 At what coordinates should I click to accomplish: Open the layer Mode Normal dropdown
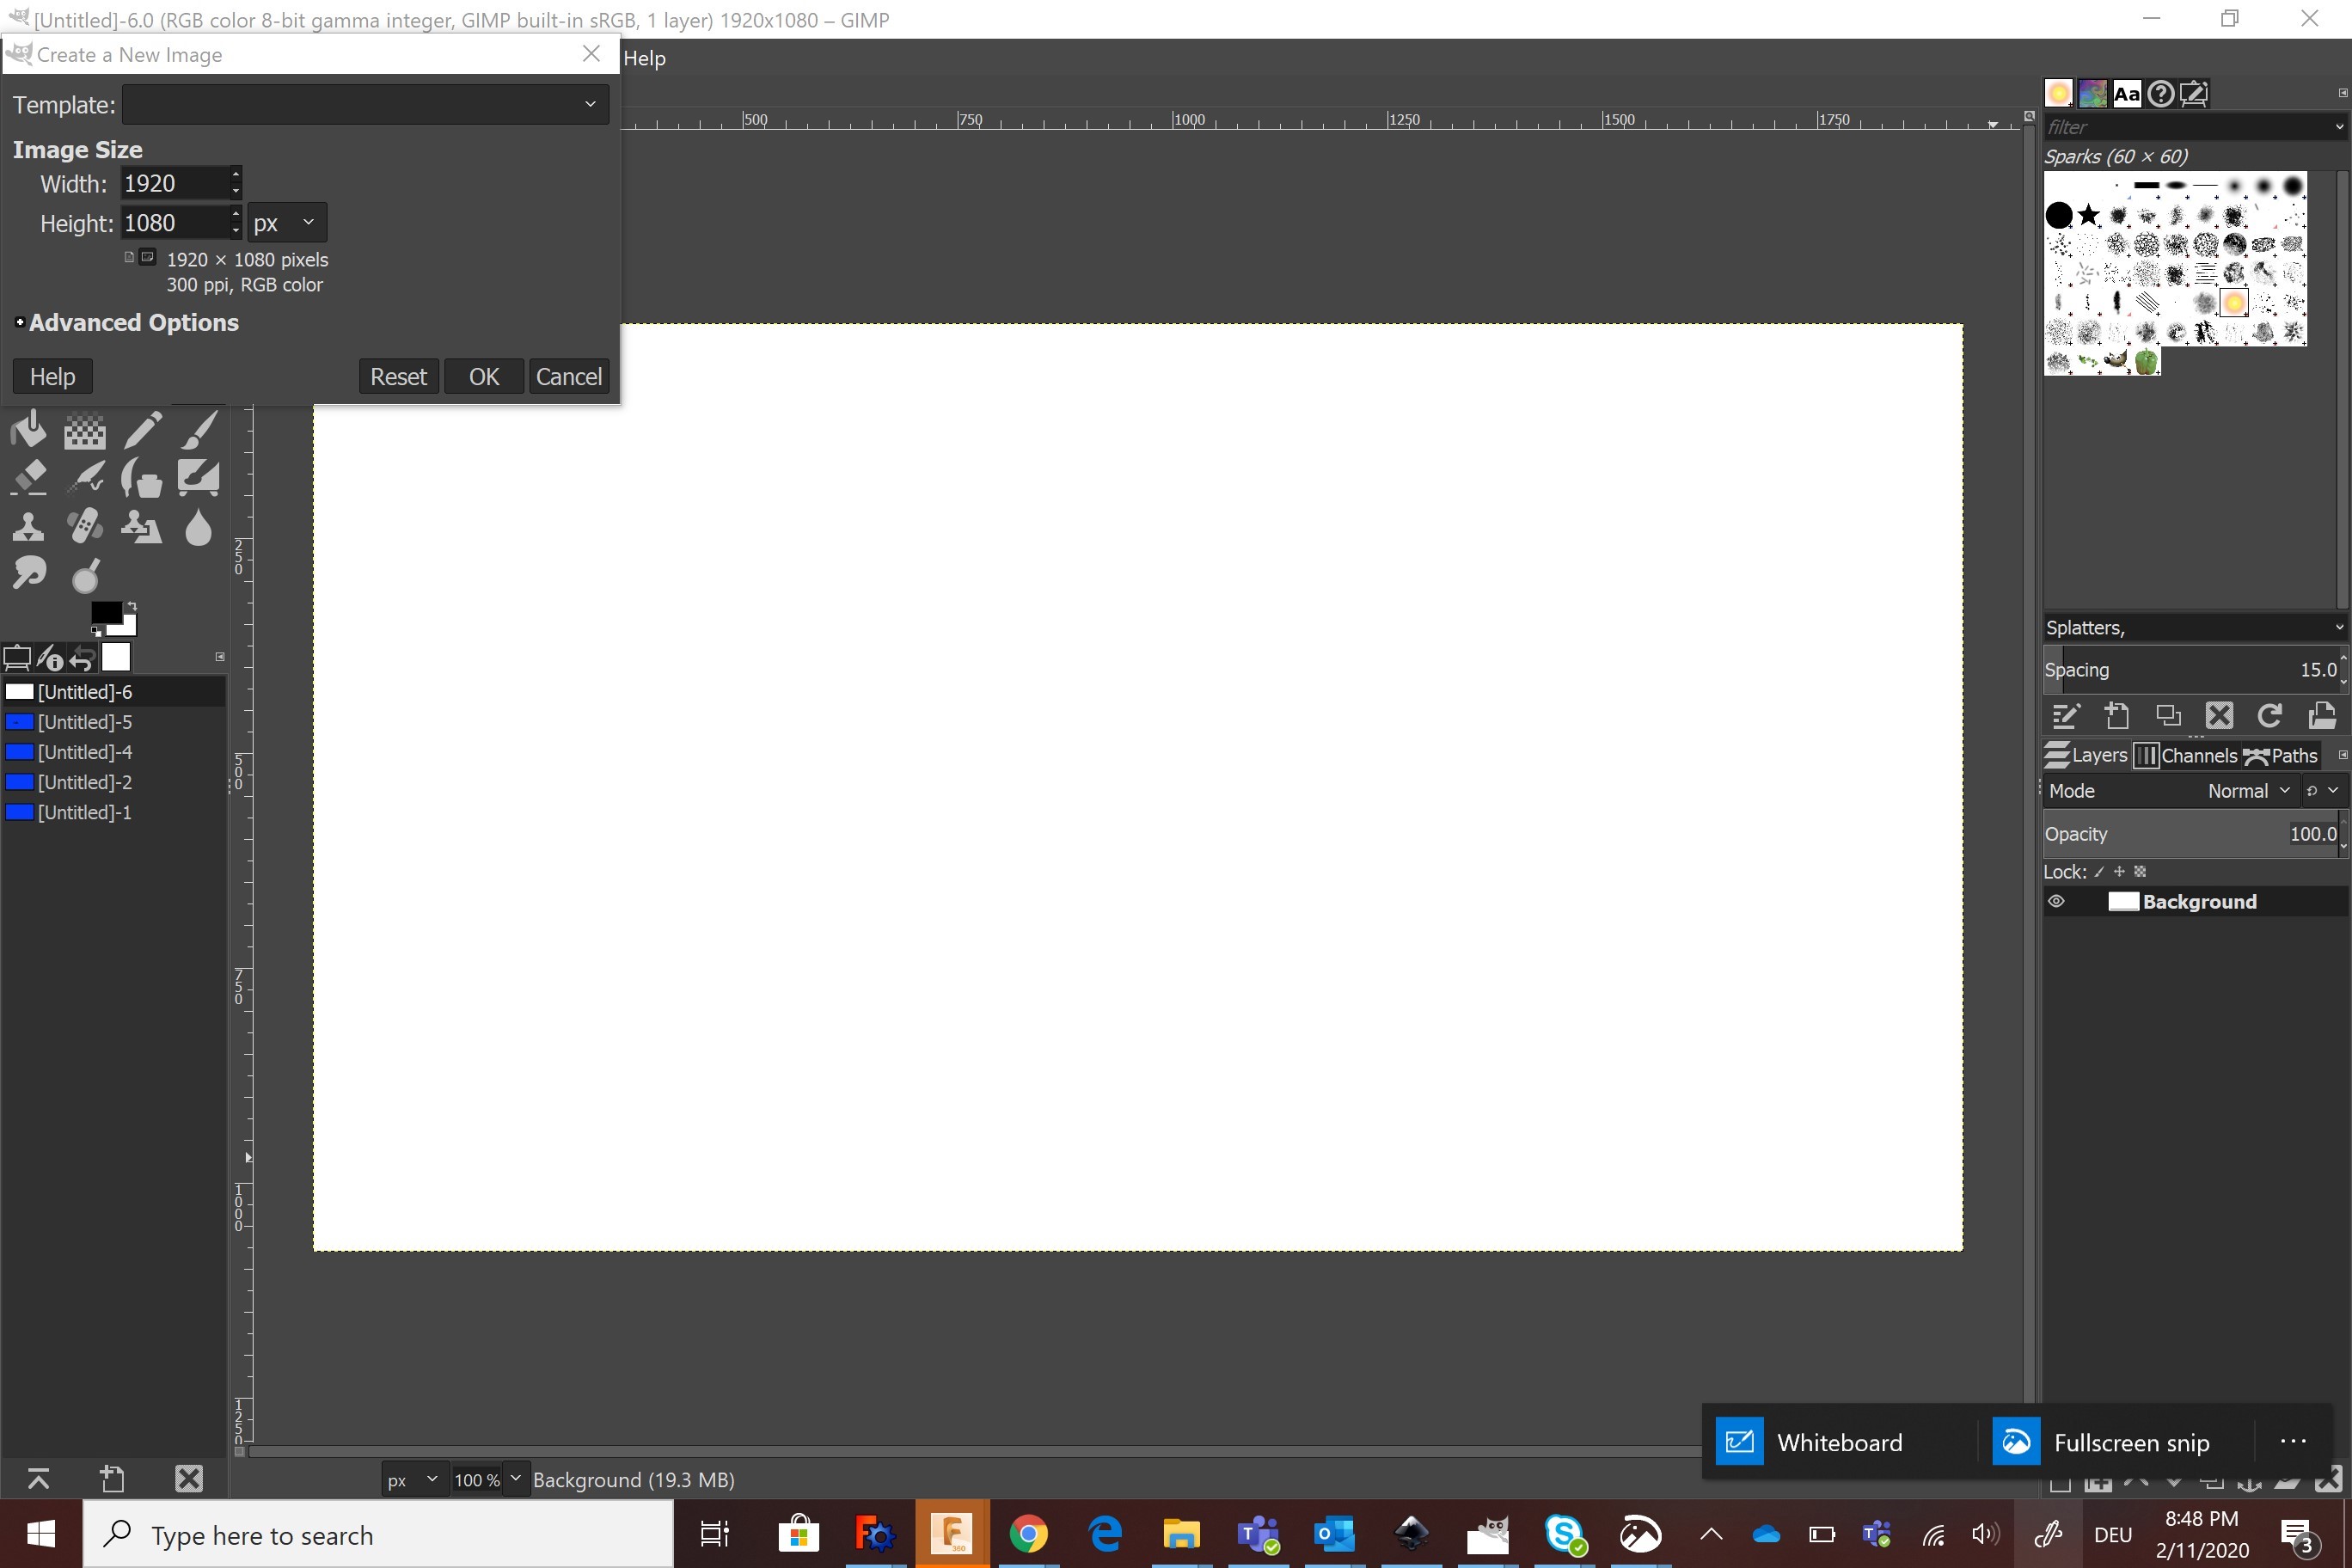[2248, 791]
